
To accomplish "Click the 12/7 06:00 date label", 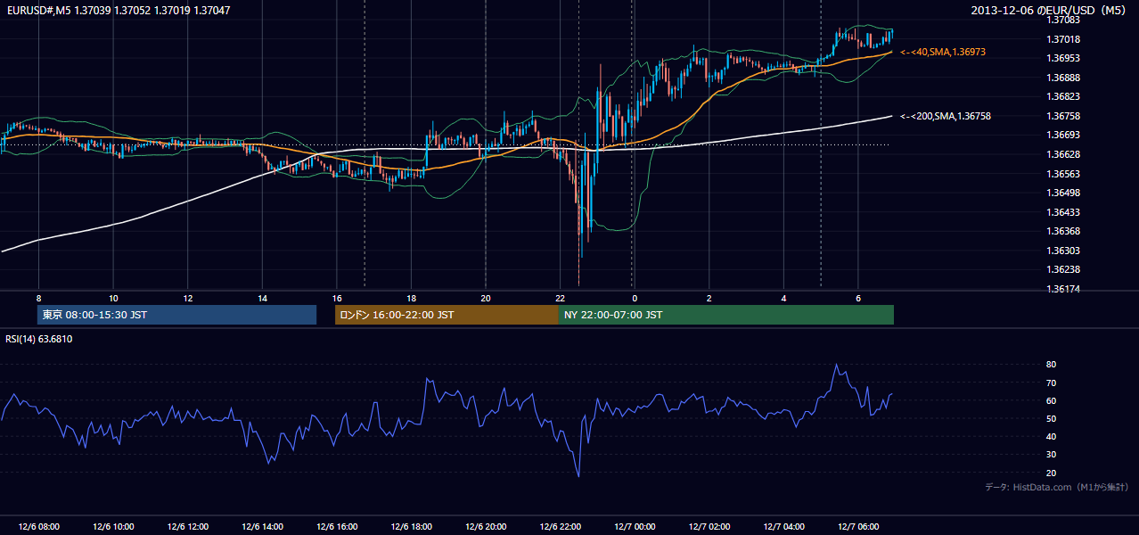I will point(857,527).
